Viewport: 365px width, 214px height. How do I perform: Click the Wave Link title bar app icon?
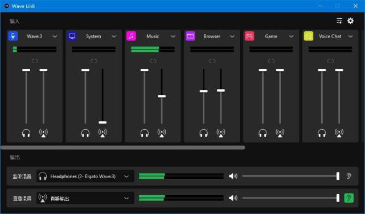click(6, 6)
